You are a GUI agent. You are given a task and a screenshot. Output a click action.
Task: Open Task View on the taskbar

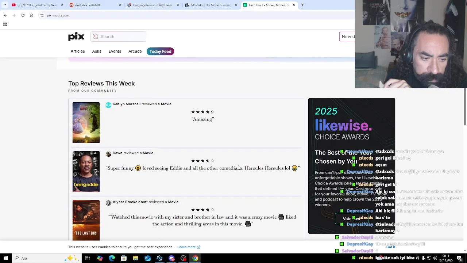click(x=88, y=258)
